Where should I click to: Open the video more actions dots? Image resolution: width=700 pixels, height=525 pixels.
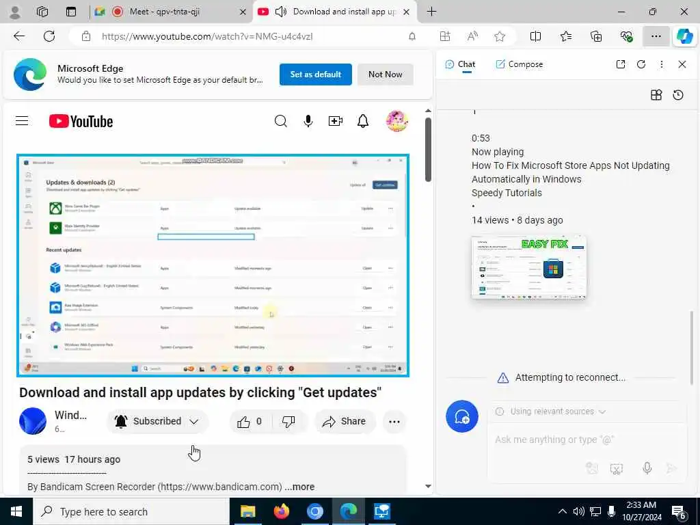coord(394,421)
